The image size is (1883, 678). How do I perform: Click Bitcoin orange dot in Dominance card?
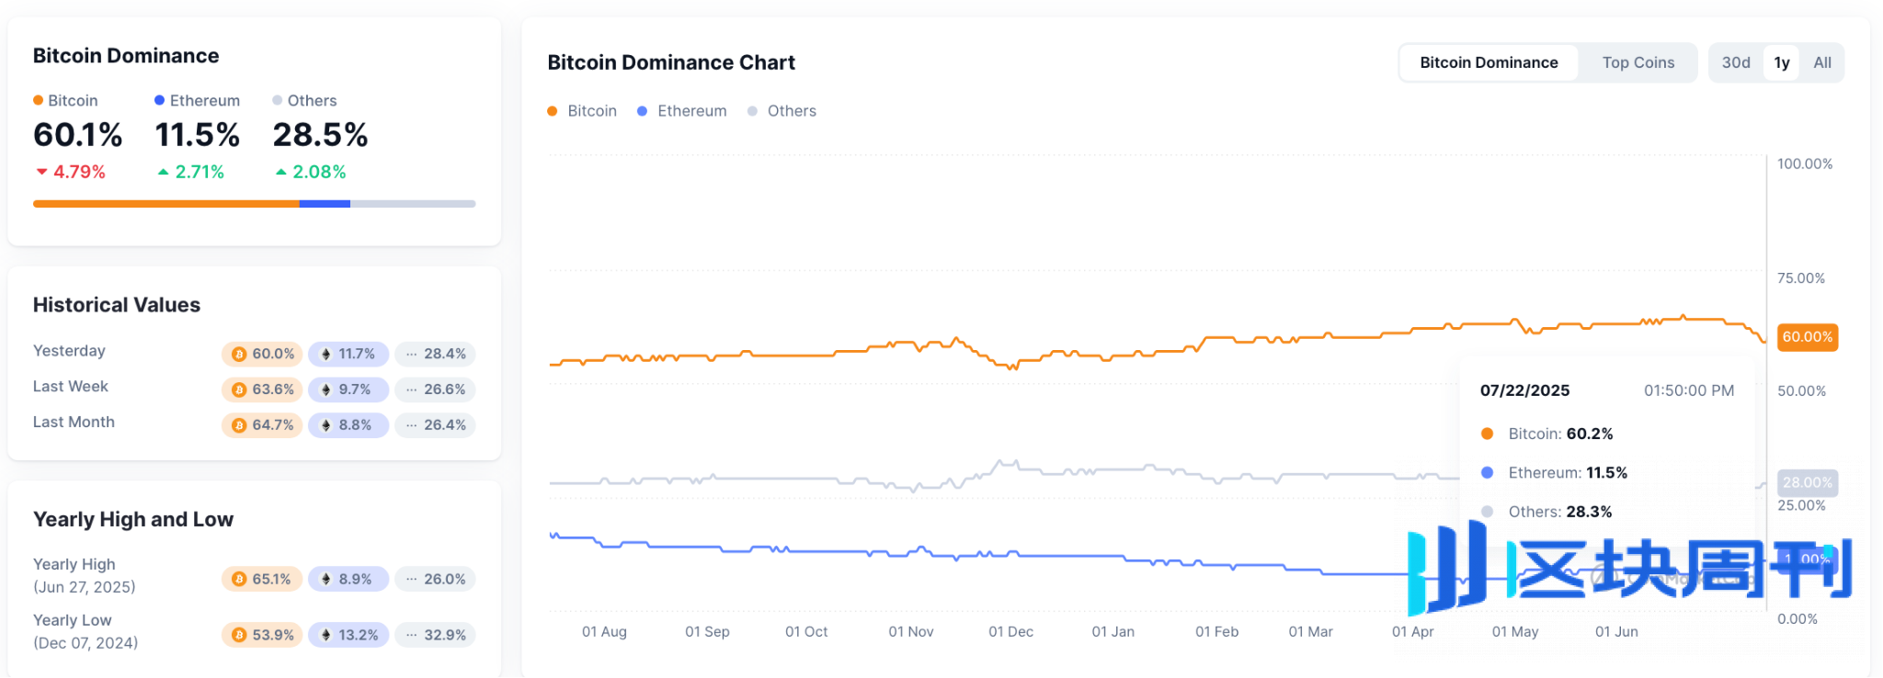click(39, 100)
